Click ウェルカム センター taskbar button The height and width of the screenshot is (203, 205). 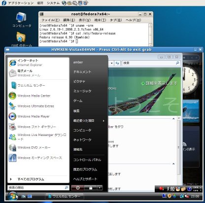tap(65, 196)
